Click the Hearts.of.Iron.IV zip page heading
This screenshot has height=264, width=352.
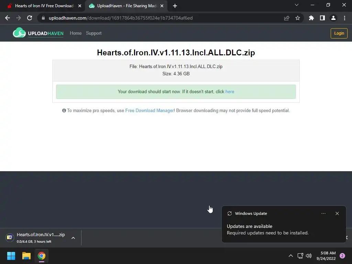176,53
